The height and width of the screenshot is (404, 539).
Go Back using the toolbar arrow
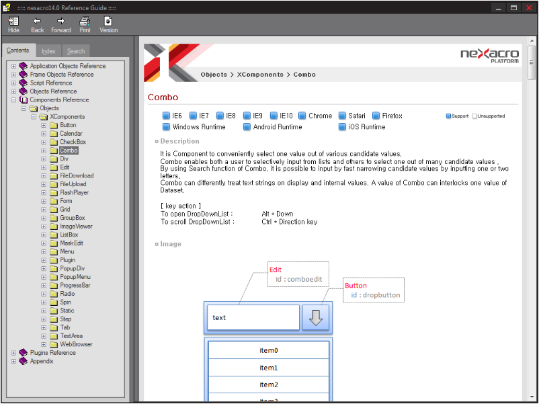[x=37, y=22]
